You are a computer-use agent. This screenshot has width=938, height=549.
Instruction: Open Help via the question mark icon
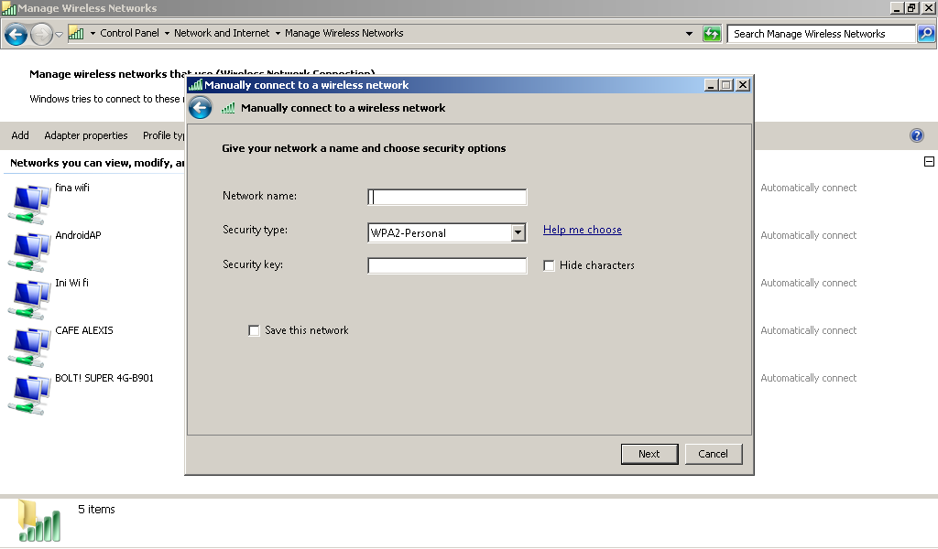coord(916,135)
